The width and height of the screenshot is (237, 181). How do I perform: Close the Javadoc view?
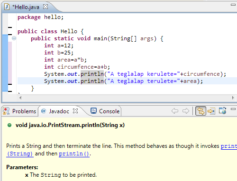(75, 111)
